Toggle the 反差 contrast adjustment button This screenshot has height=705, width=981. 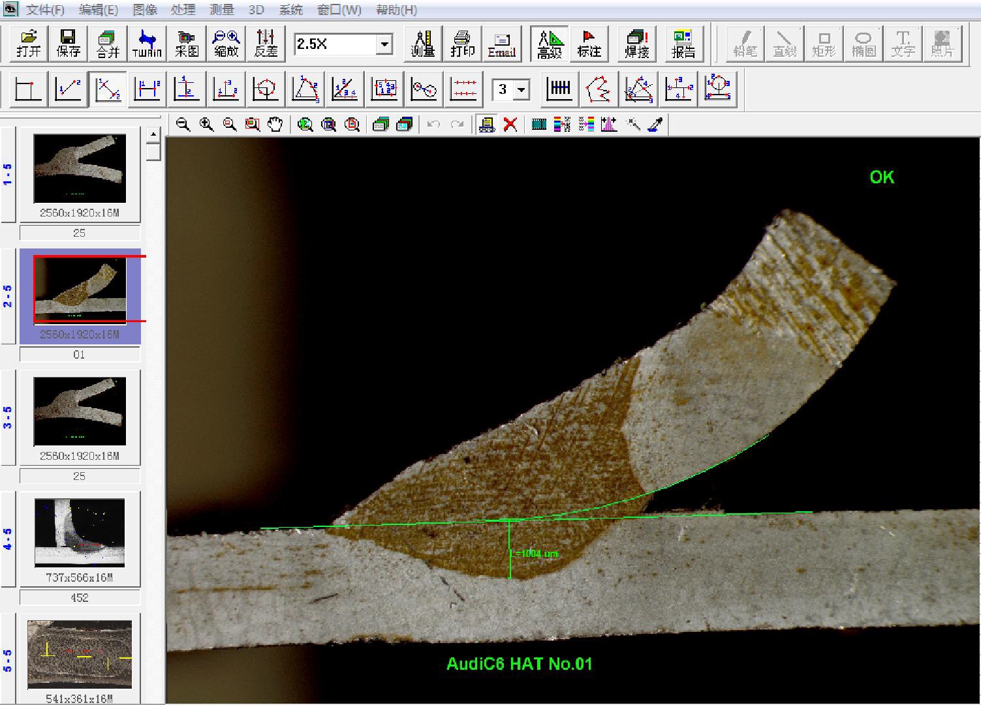[266, 44]
